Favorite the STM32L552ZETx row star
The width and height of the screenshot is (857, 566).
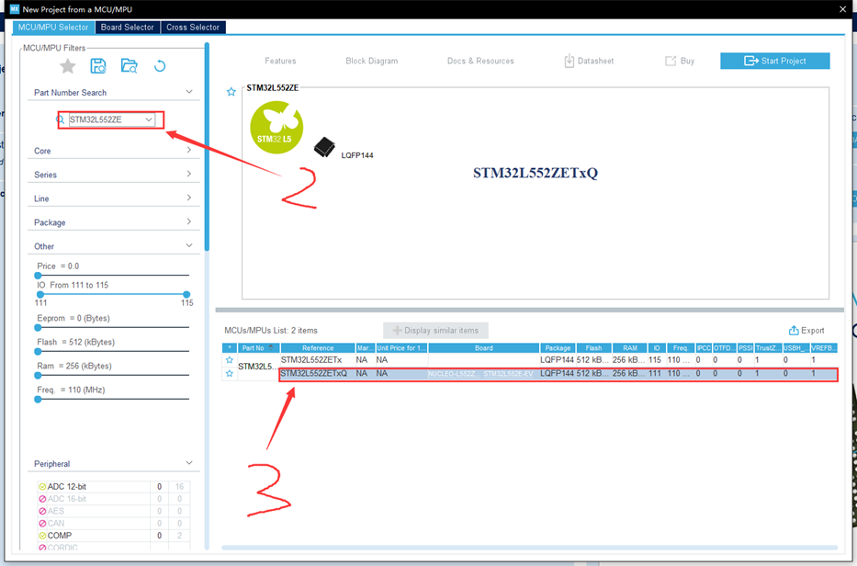tap(230, 360)
